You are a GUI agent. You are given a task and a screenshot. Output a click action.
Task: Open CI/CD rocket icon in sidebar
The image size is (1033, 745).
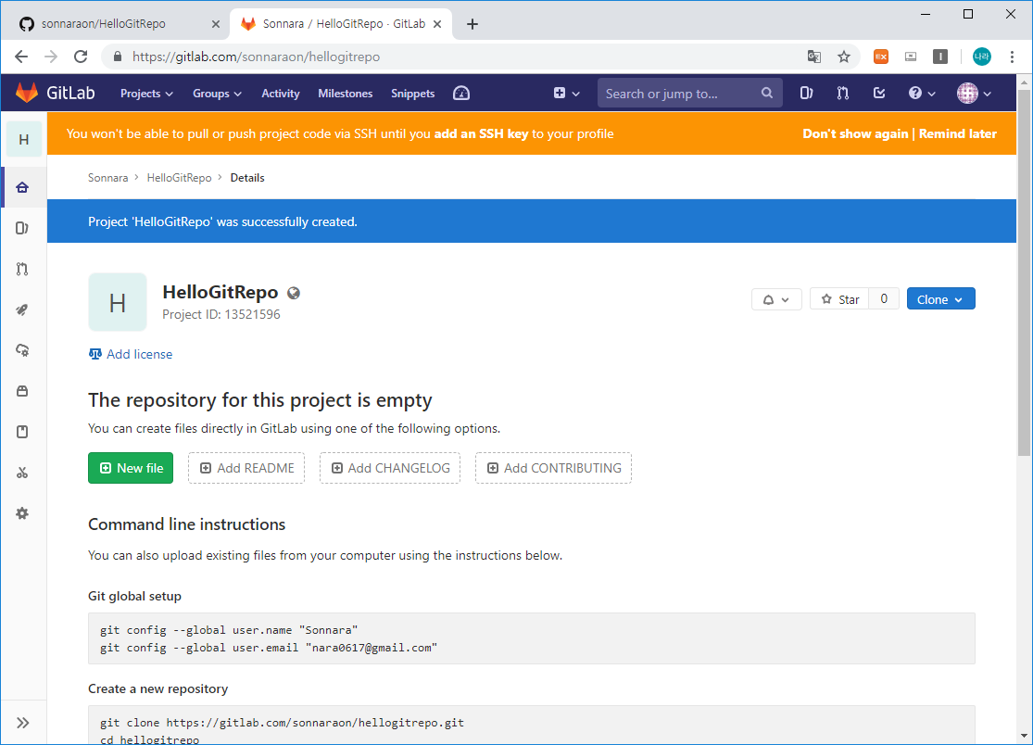click(22, 309)
